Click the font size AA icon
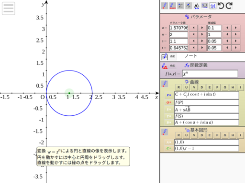Viewport: 245px width, 183px height. [197, 6]
